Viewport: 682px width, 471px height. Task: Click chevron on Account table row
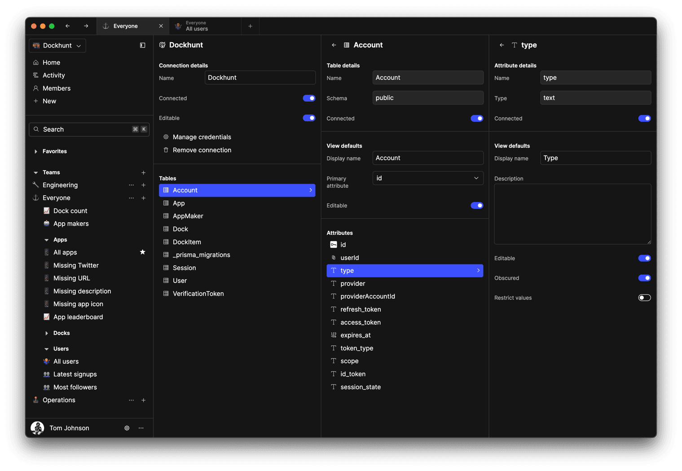pos(310,190)
